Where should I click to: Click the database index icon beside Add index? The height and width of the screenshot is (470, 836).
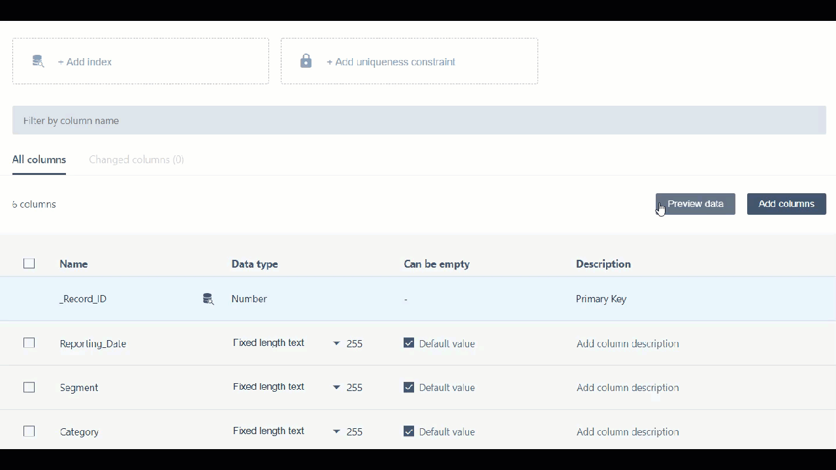38,61
